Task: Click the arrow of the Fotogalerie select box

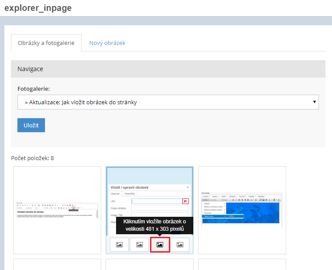Action: 314,102
